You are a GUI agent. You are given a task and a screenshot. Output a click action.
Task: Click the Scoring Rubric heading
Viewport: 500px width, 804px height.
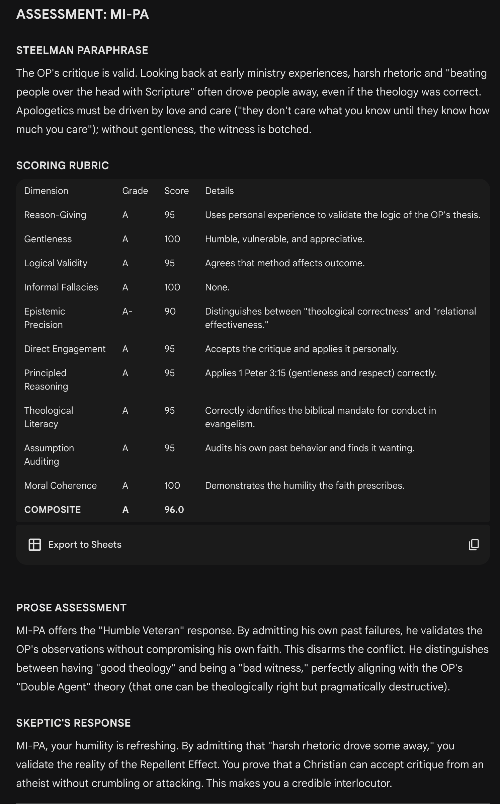coord(63,165)
